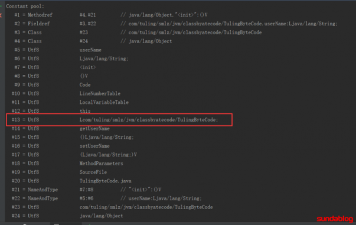Select the '// java/lang/Object' comment on line #4
Image resolution: width=356 pixels, height=225 pixels.
click(x=146, y=41)
